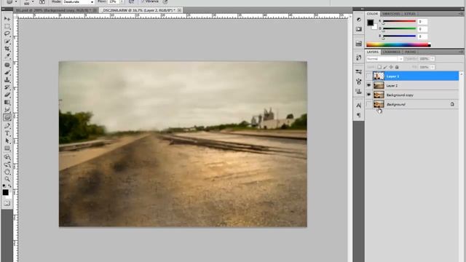This screenshot has height=262, width=466.
Task: Open the Mode Desaturate dropdown
Action: (x=78, y=1)
